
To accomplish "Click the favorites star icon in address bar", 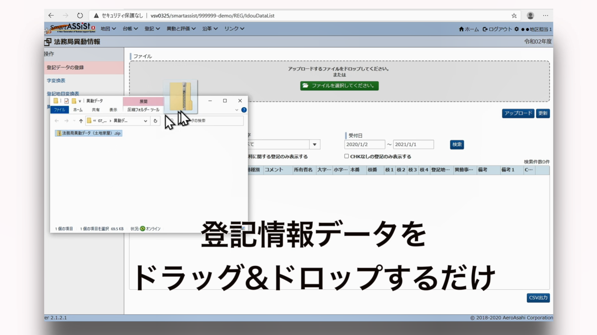I will [x=514, y=16].
